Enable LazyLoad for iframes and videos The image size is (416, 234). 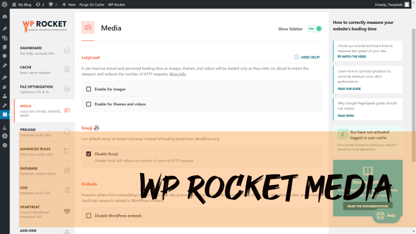(89, 104)
